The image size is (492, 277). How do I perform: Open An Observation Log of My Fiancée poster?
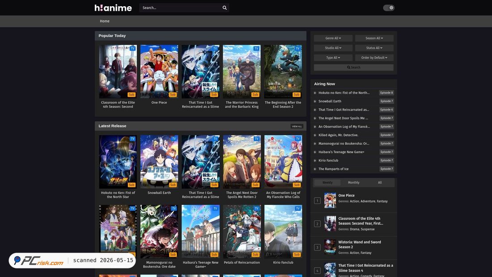click(x=283, y=162)
